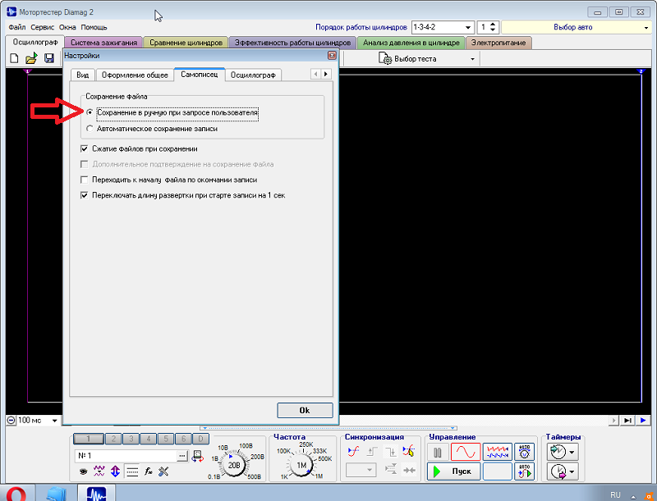Image resolution: width=657 pixels, height=501 pixels.
Task: Create a new file with toolbar icon
Action: [x=14, y=58]
